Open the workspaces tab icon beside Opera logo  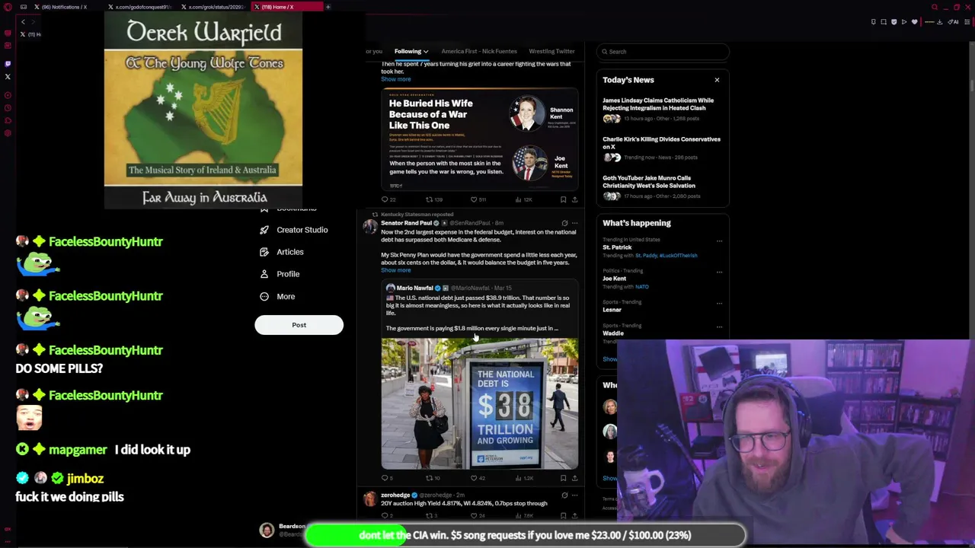pyautogui.click(x=24, y=7)
